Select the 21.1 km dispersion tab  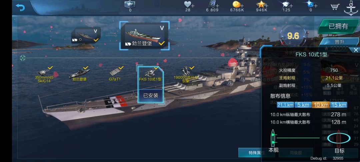coord(285,105)
